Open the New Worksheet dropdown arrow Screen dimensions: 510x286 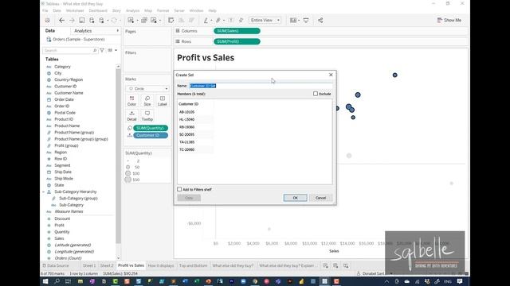coord(137,21)
